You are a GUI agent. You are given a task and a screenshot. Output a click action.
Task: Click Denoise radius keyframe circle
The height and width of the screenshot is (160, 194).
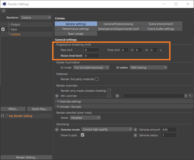point(136,135)
